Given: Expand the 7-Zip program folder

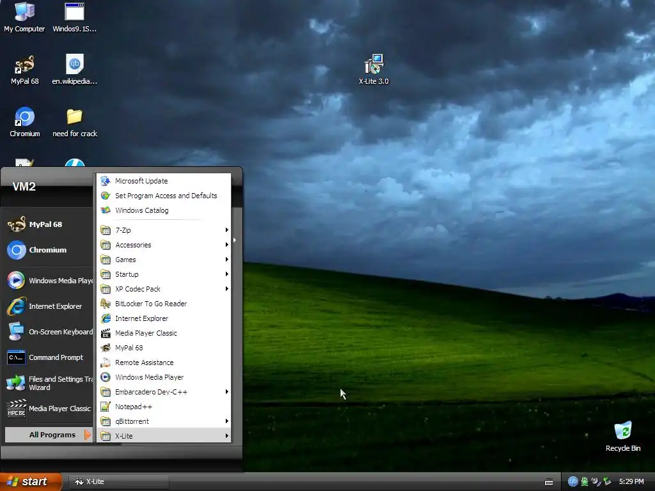Looking at the screenshot, I should pos(164,230).
